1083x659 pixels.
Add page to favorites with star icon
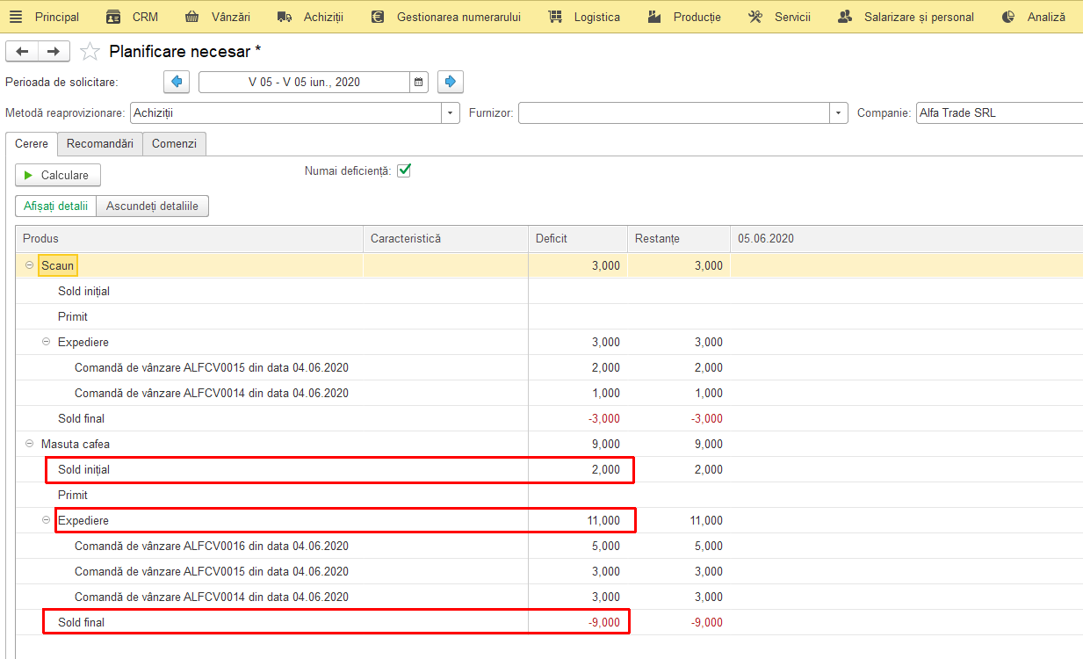click(x=90, y=52)
